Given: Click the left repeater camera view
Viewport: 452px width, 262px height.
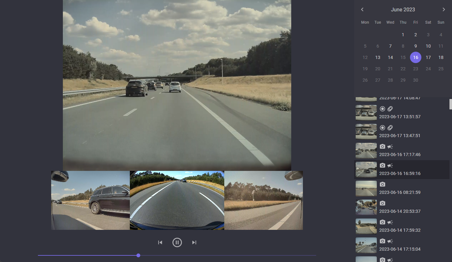Looking at the screenshot, I should (x=90, y=200).
